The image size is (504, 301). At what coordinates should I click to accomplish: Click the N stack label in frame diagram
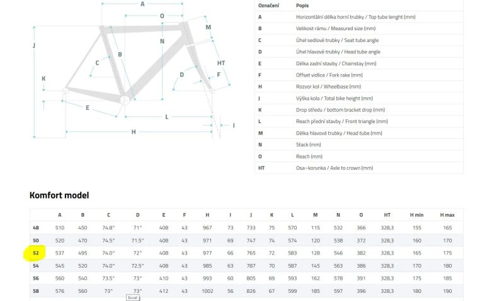pos(162,41)
